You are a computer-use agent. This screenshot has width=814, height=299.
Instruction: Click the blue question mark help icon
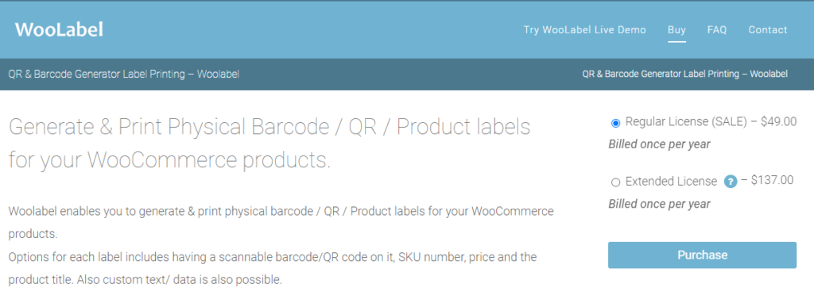click(x=731, y=182)
